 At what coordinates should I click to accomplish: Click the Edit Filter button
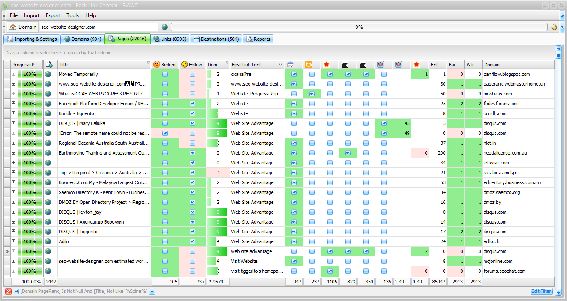(541, 291)
